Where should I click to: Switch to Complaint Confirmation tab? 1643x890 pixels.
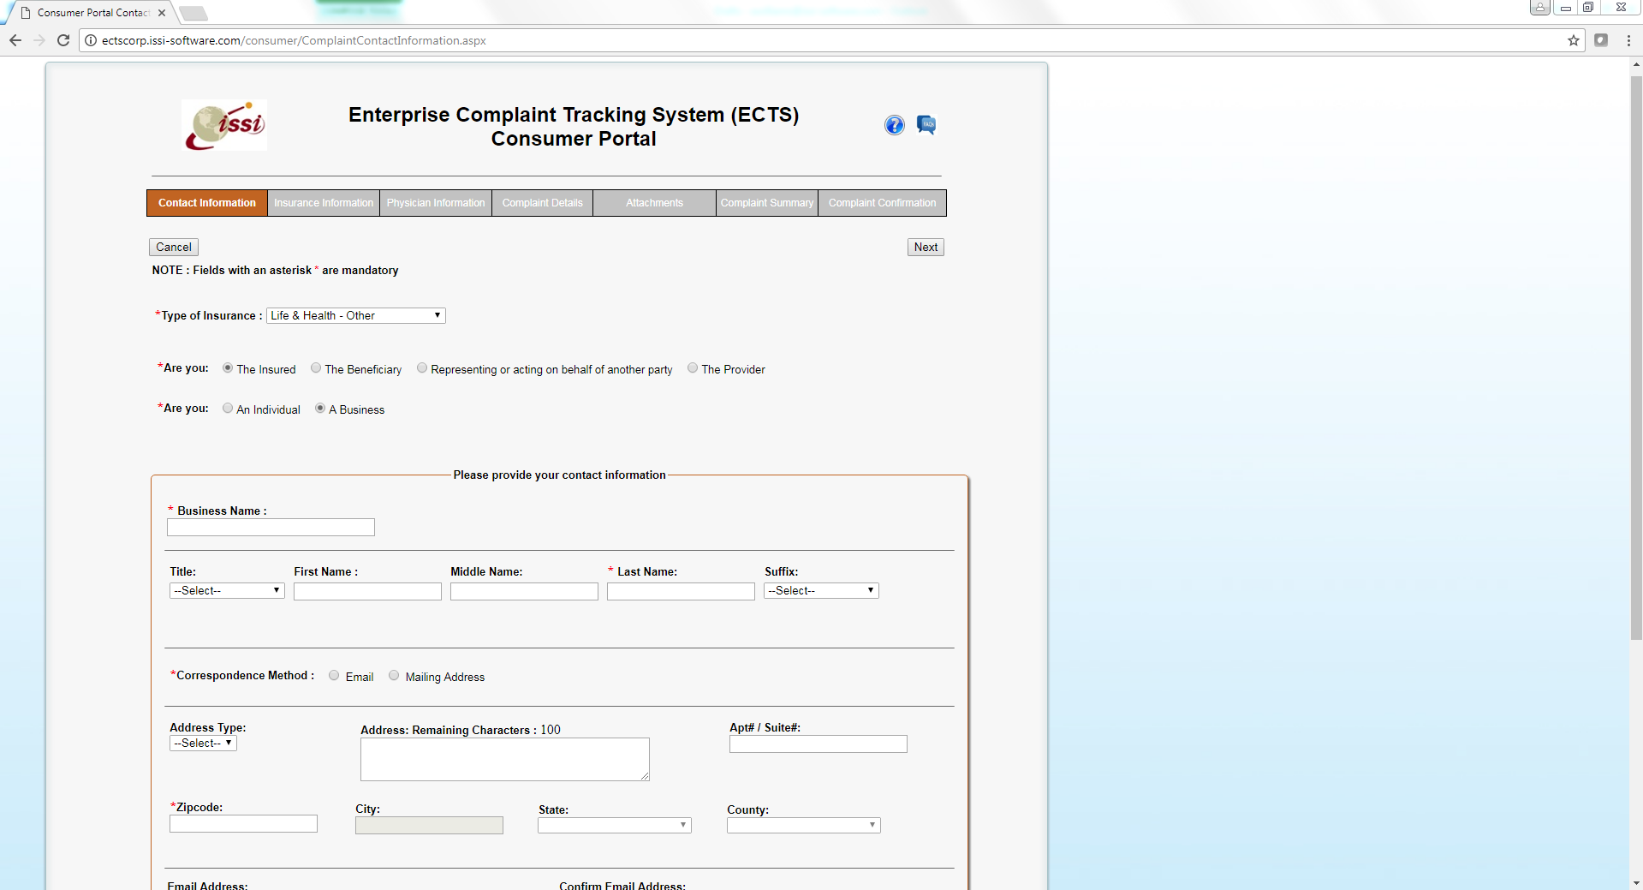(x=882, y=203)
